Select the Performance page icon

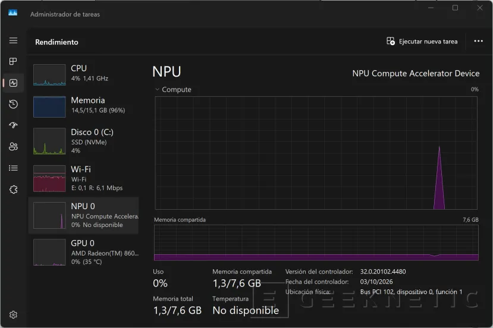pyautogui.click(x=13, y=83)
